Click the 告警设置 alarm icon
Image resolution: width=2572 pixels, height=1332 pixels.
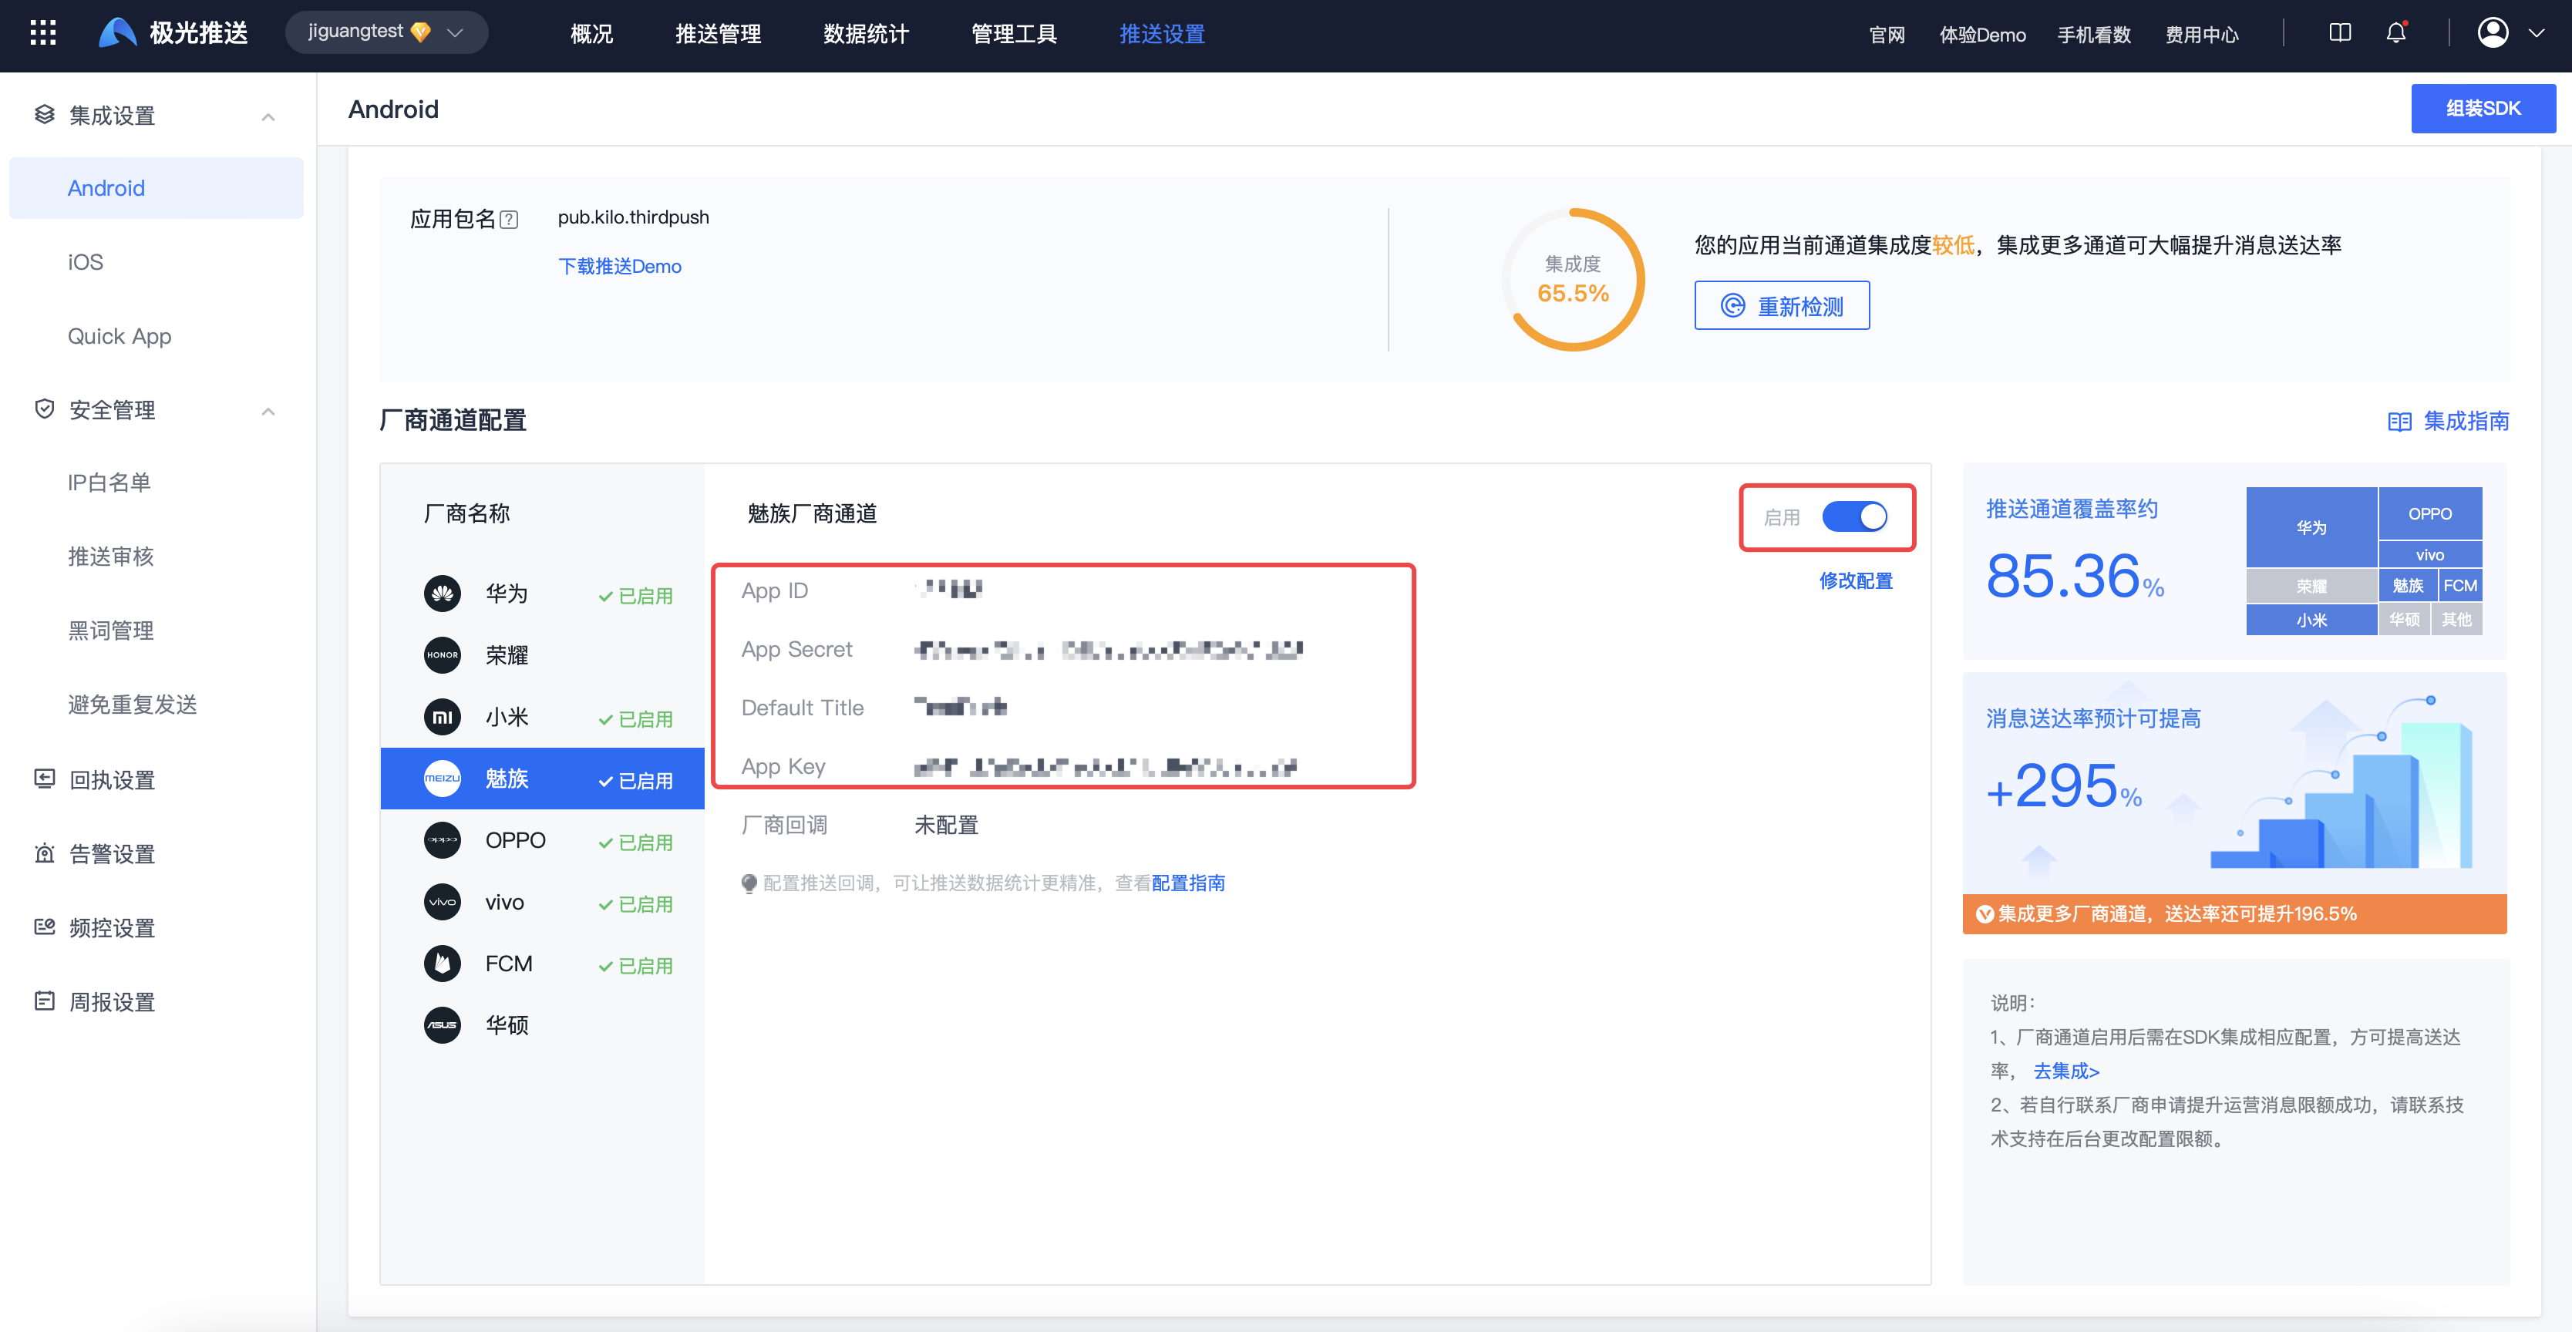point(44,853)
